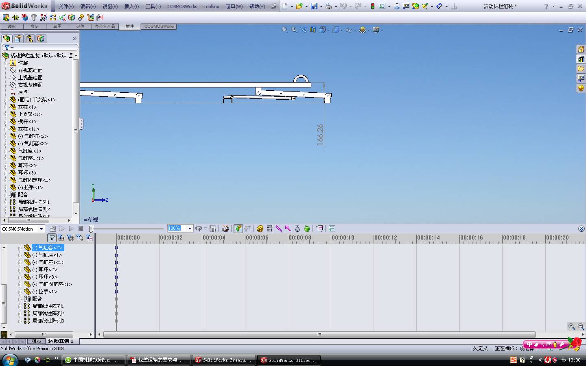Click the New document icon
The width and height of the screenshot is (586, 366).
coord(285,6)
